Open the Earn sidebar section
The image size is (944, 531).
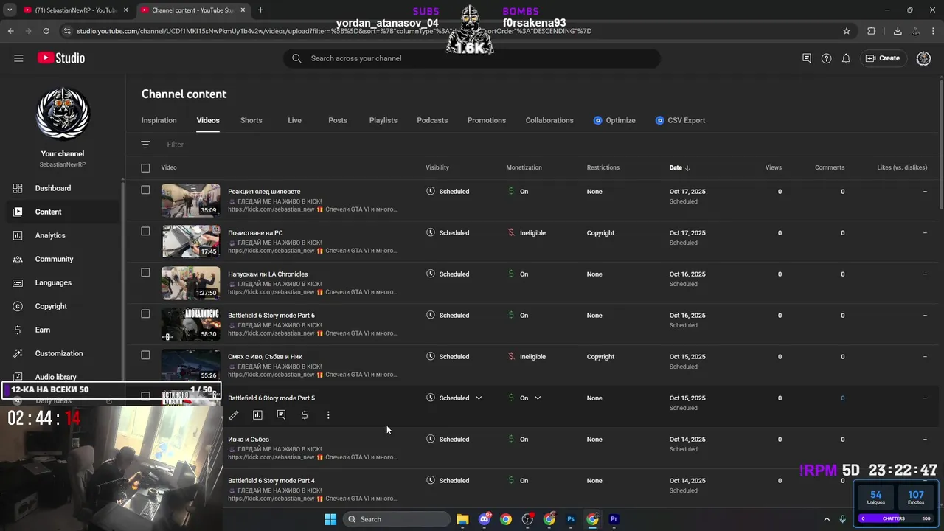point(43,330)
